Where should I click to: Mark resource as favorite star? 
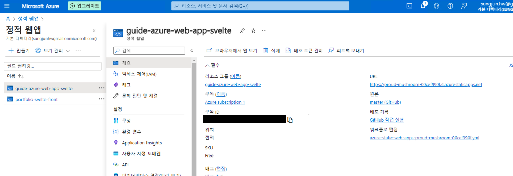pos(253,31)
